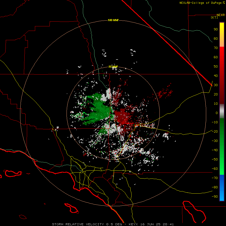Select the -10 value on velocity scale
This screenshot has width=226, height=226.
[x=215, y=122]
